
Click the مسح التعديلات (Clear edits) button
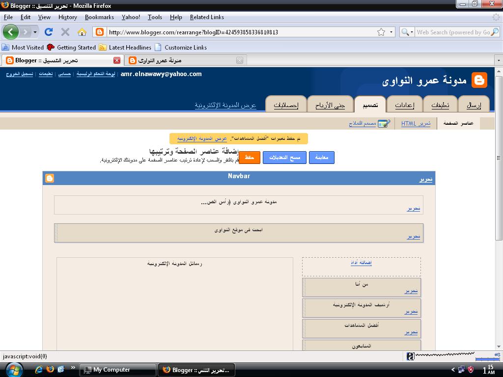point(284,158)
